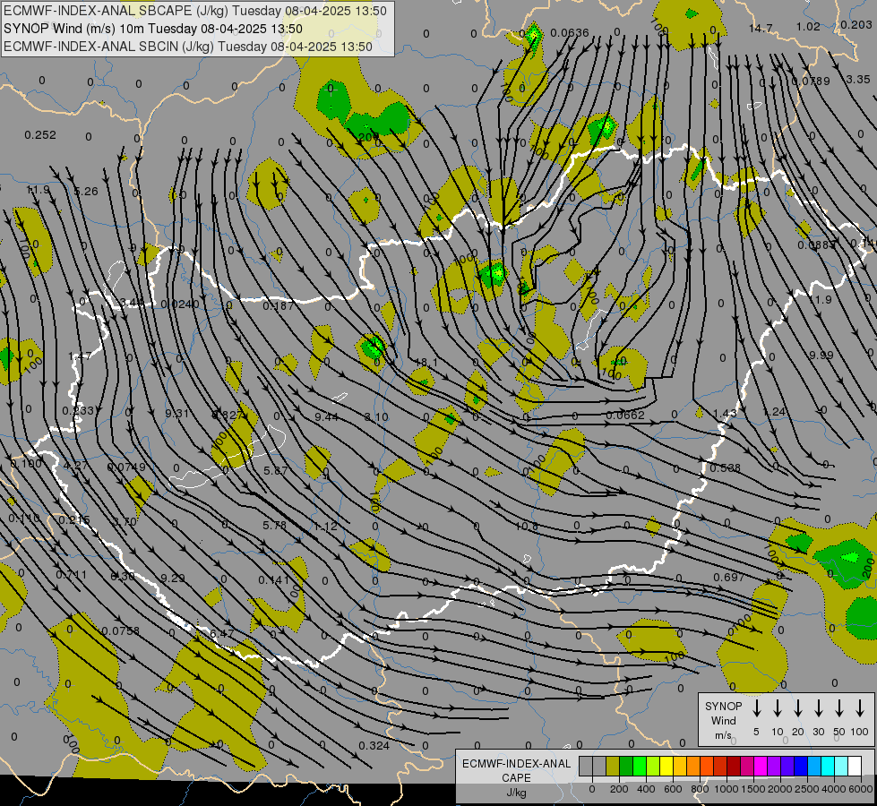Click the map value 0.697
The image size is (877, 806).
(729, 577)
